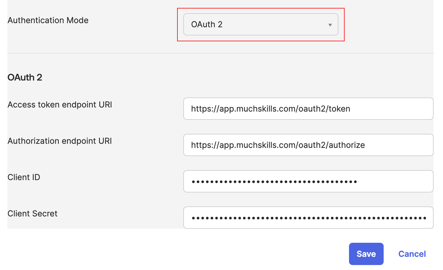The width and height of the screenshot is (443, 270).
Task: Click the Authorization endpoint URI label
Action: point(60,141)
